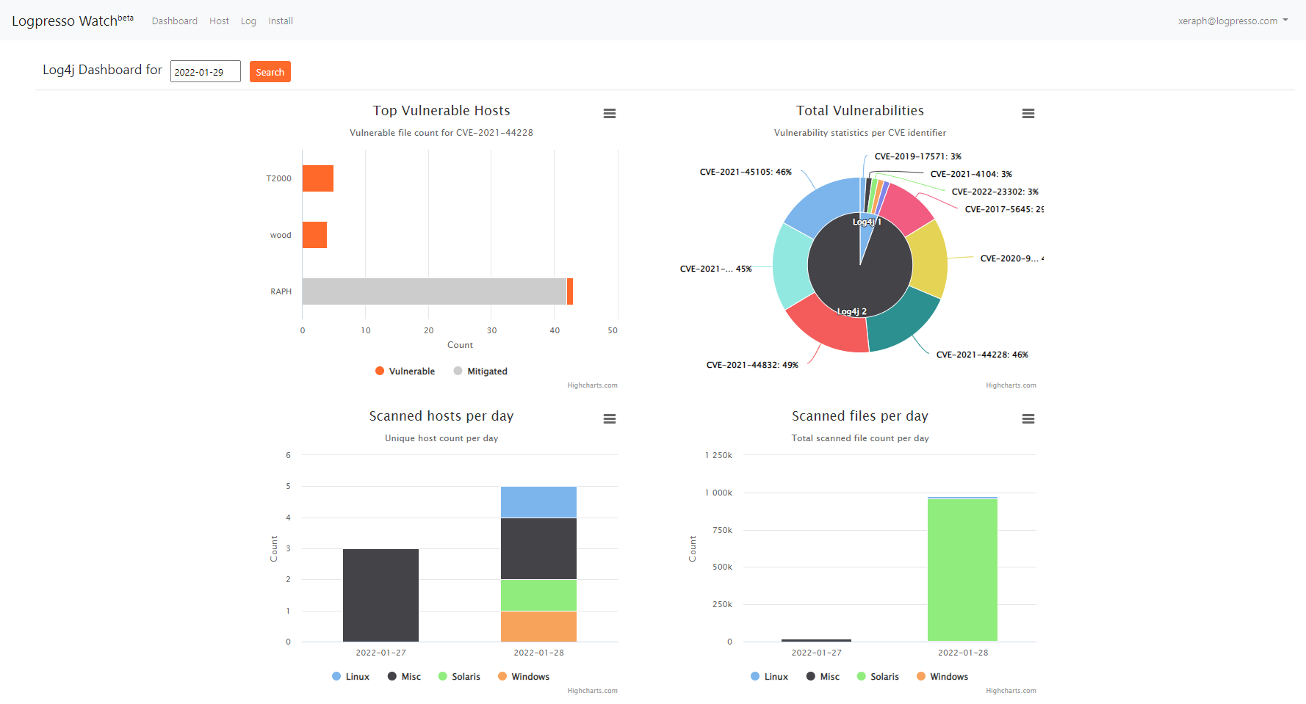Click the Log4j dashboard date input field
Screen dimensions: 1306x704
pyautogui.click(x=206, y=72)
